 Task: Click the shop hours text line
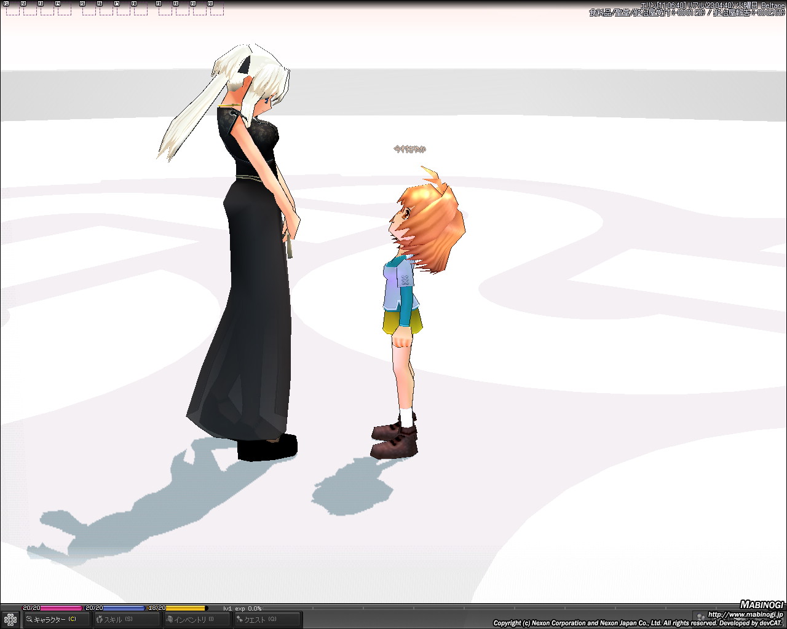coord(687,13)
